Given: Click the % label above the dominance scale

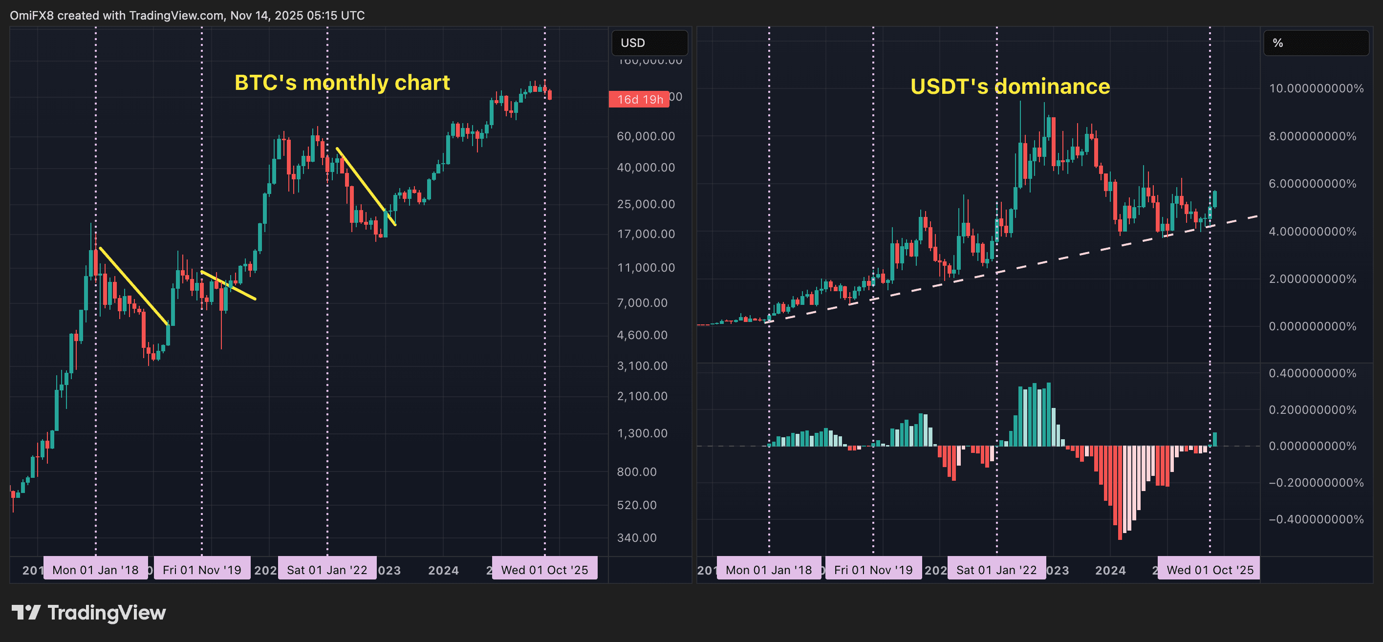Looking at the screenshot, I should (x=1278, y=43).
